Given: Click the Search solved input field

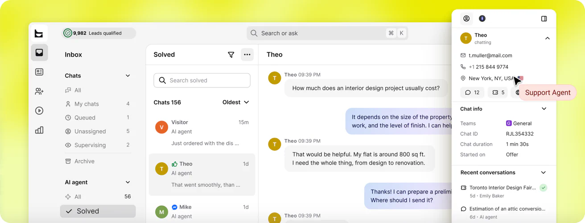Looking at the screenshot, I should click(202, 80).
